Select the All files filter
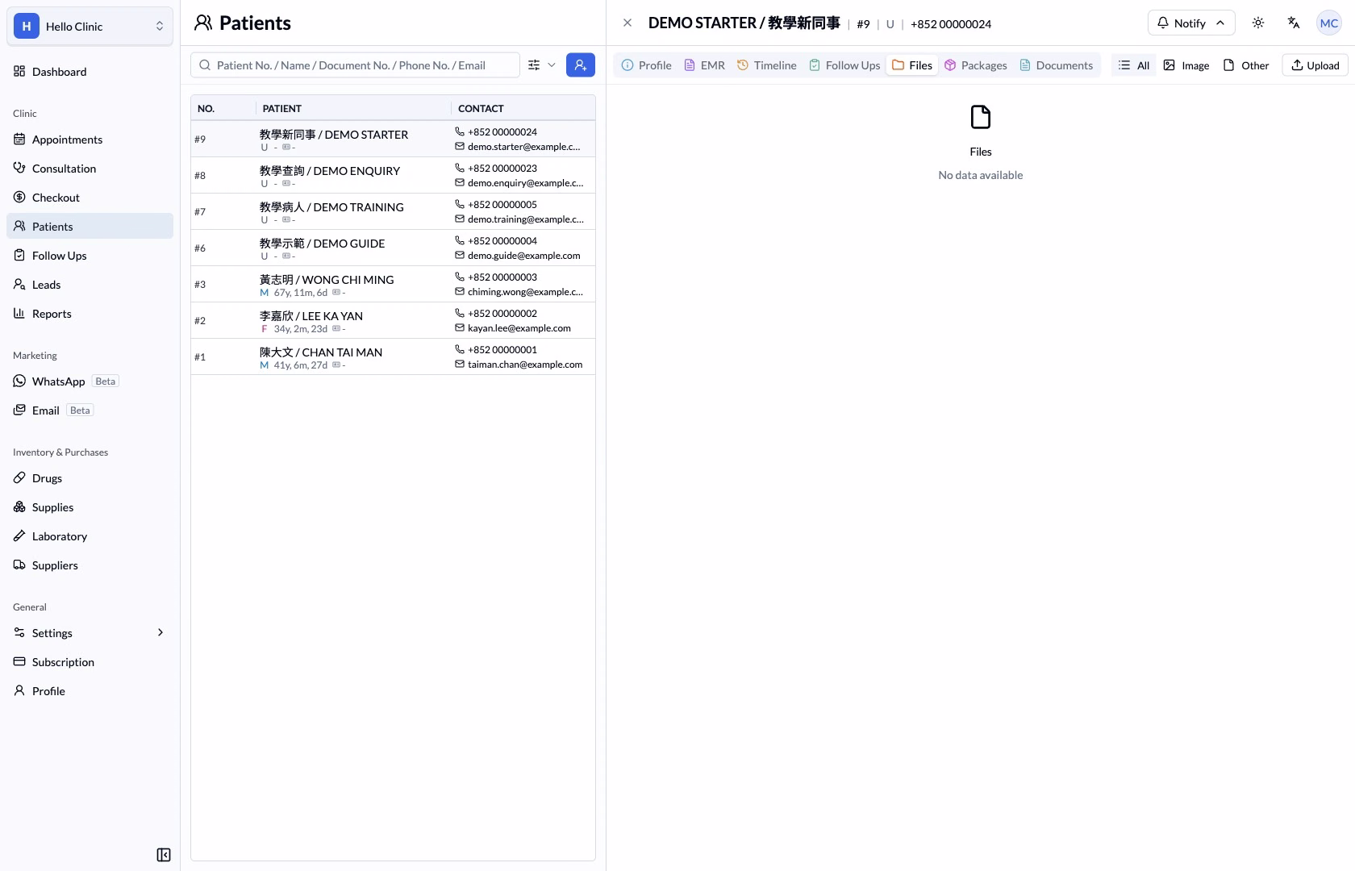Viewport: 1355px width, 871px height. 1134,65
